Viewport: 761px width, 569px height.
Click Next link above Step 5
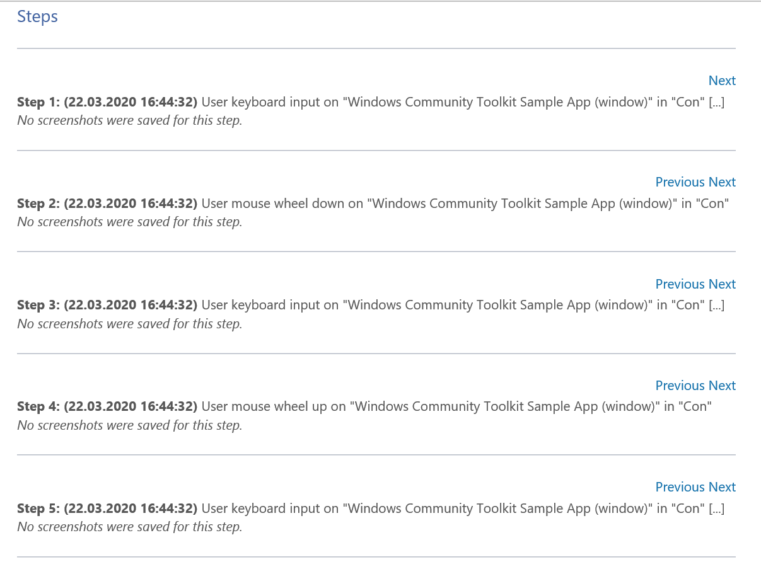click(723, 486)
